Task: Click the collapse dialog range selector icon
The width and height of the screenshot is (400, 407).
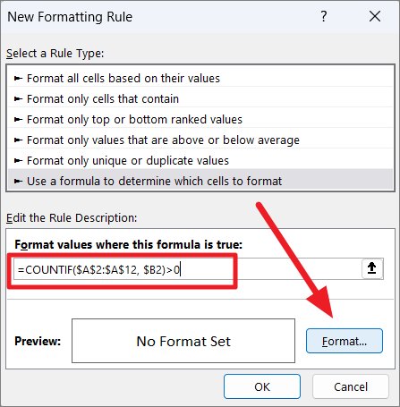Action: coord(372,268)
